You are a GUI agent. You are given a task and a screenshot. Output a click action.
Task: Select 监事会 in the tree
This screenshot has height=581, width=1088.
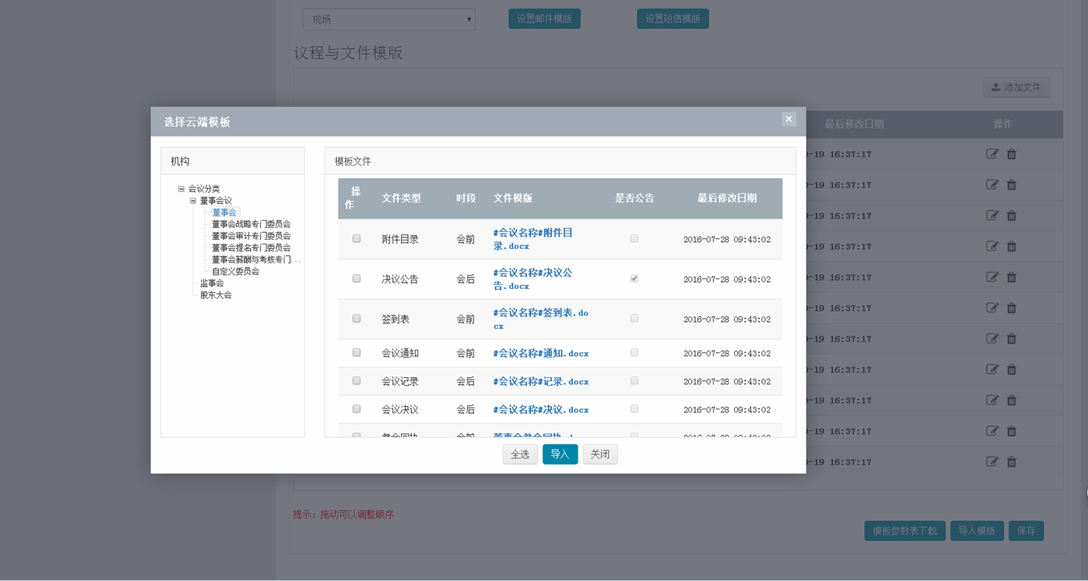212,283
